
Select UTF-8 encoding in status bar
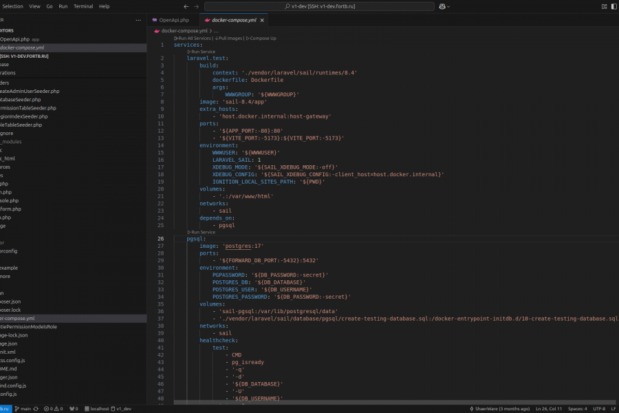(x=598, y=408)
